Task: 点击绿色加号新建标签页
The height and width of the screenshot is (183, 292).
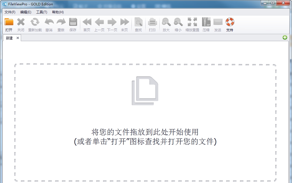Action: pyautogui.click(x=285, y=37)
